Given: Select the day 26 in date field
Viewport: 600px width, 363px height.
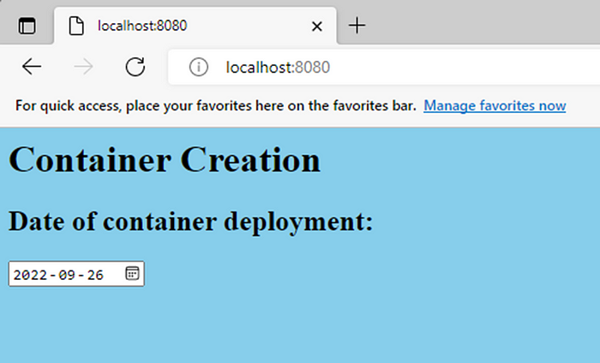Looking at the screenshot, I should click(95, 275).
